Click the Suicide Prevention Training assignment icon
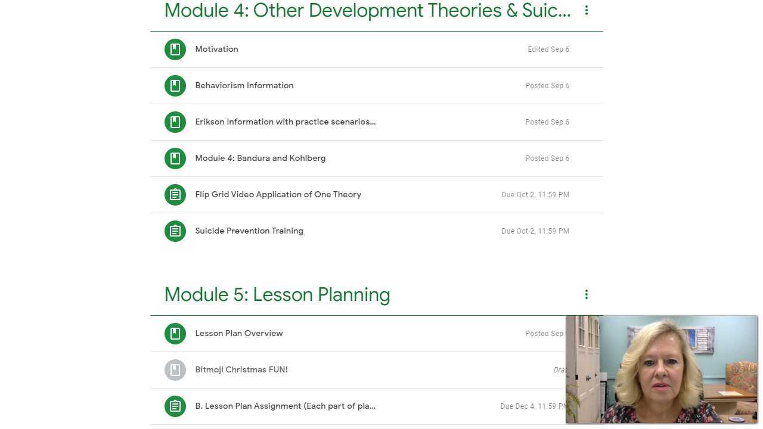The height and width of the screenshot is (429, 763). (x=175, y=231)
